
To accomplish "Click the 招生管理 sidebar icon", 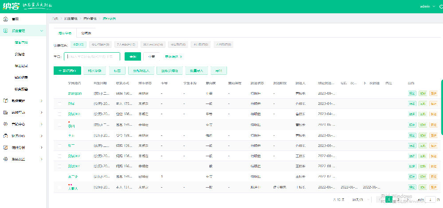I will pyautogui.click(x=5, y=31).
